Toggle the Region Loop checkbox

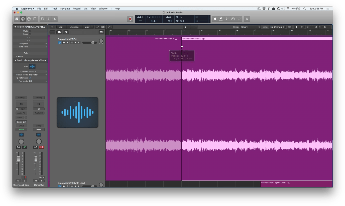(30, 34)
